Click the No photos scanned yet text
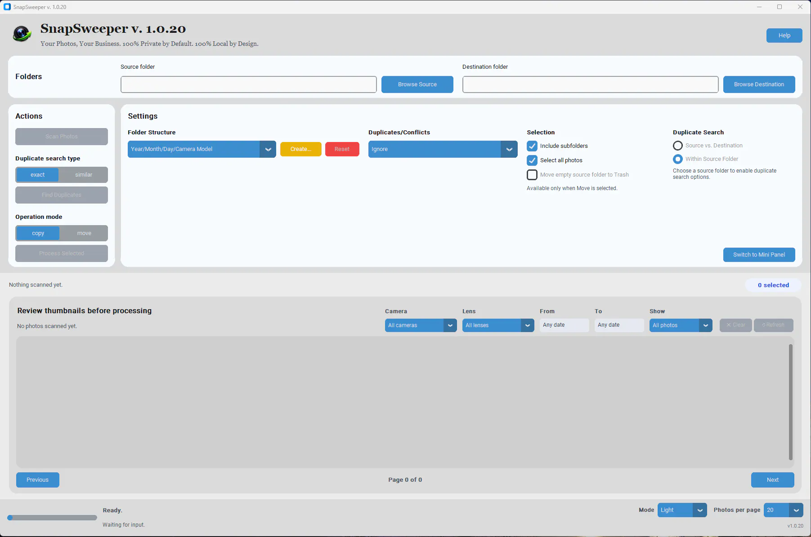The image size is (811, 537). (47, 326)
